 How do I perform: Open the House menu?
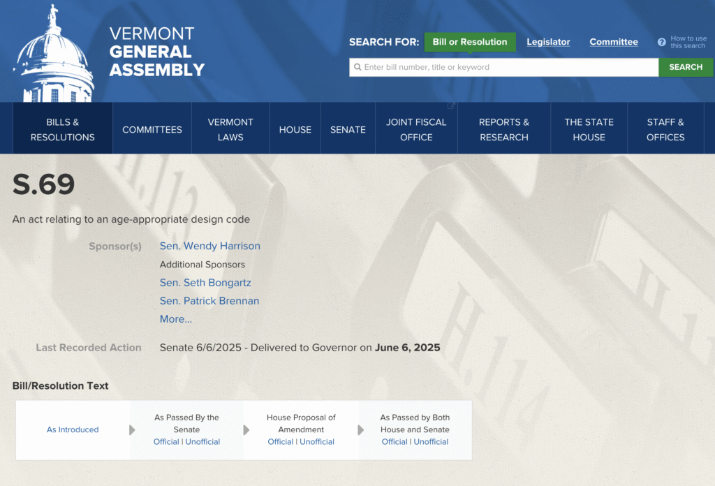[295, 129]
